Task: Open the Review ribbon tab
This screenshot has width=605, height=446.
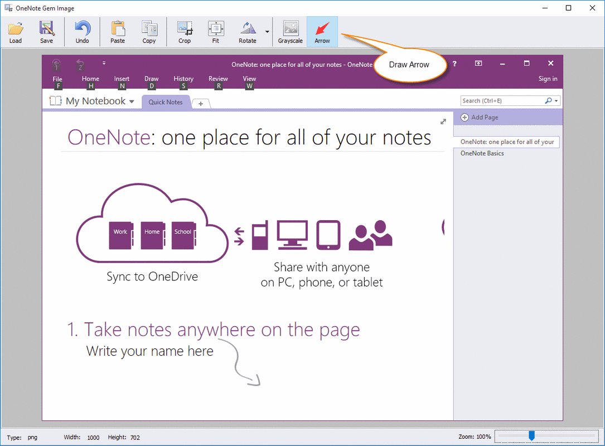Action: coord(218,79)
